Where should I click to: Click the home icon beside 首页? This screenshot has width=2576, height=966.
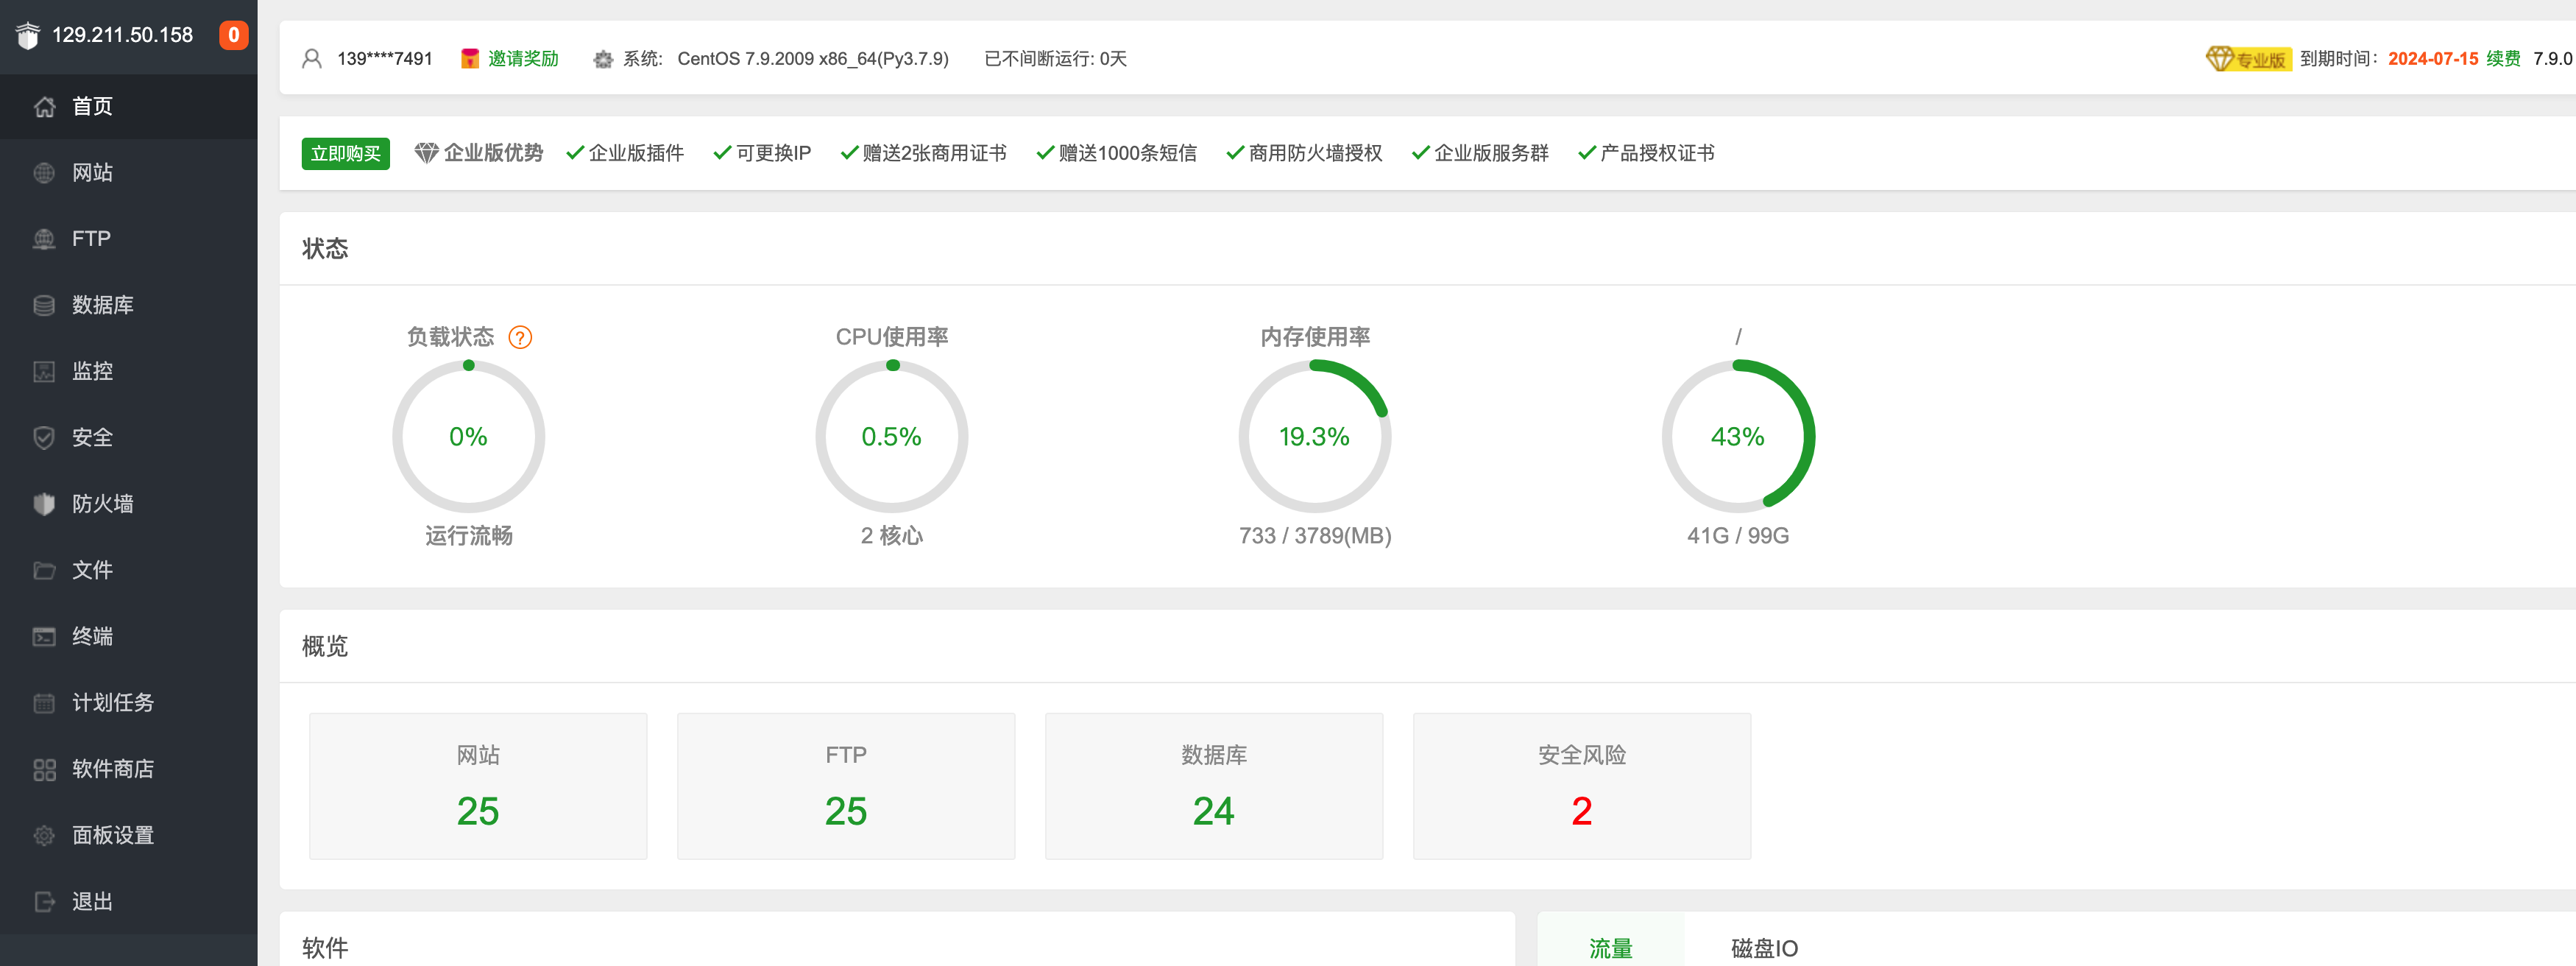(x=44, y=106)
